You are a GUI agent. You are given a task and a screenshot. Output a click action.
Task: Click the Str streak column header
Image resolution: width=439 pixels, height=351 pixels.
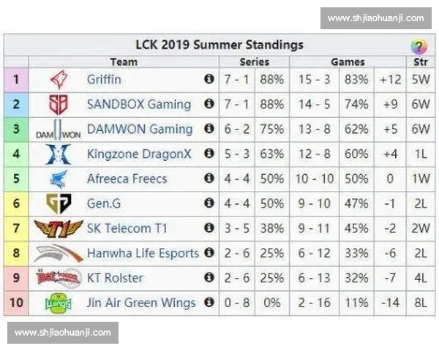click(x=420, y=62)
